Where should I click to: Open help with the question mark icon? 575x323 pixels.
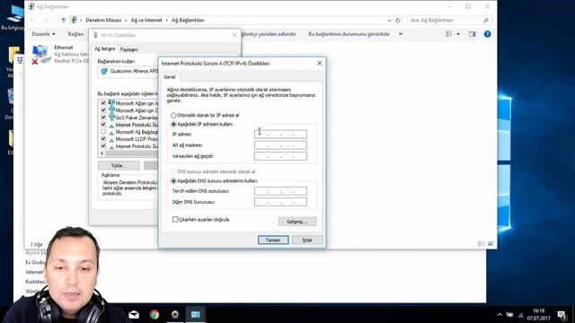point(487,34)
